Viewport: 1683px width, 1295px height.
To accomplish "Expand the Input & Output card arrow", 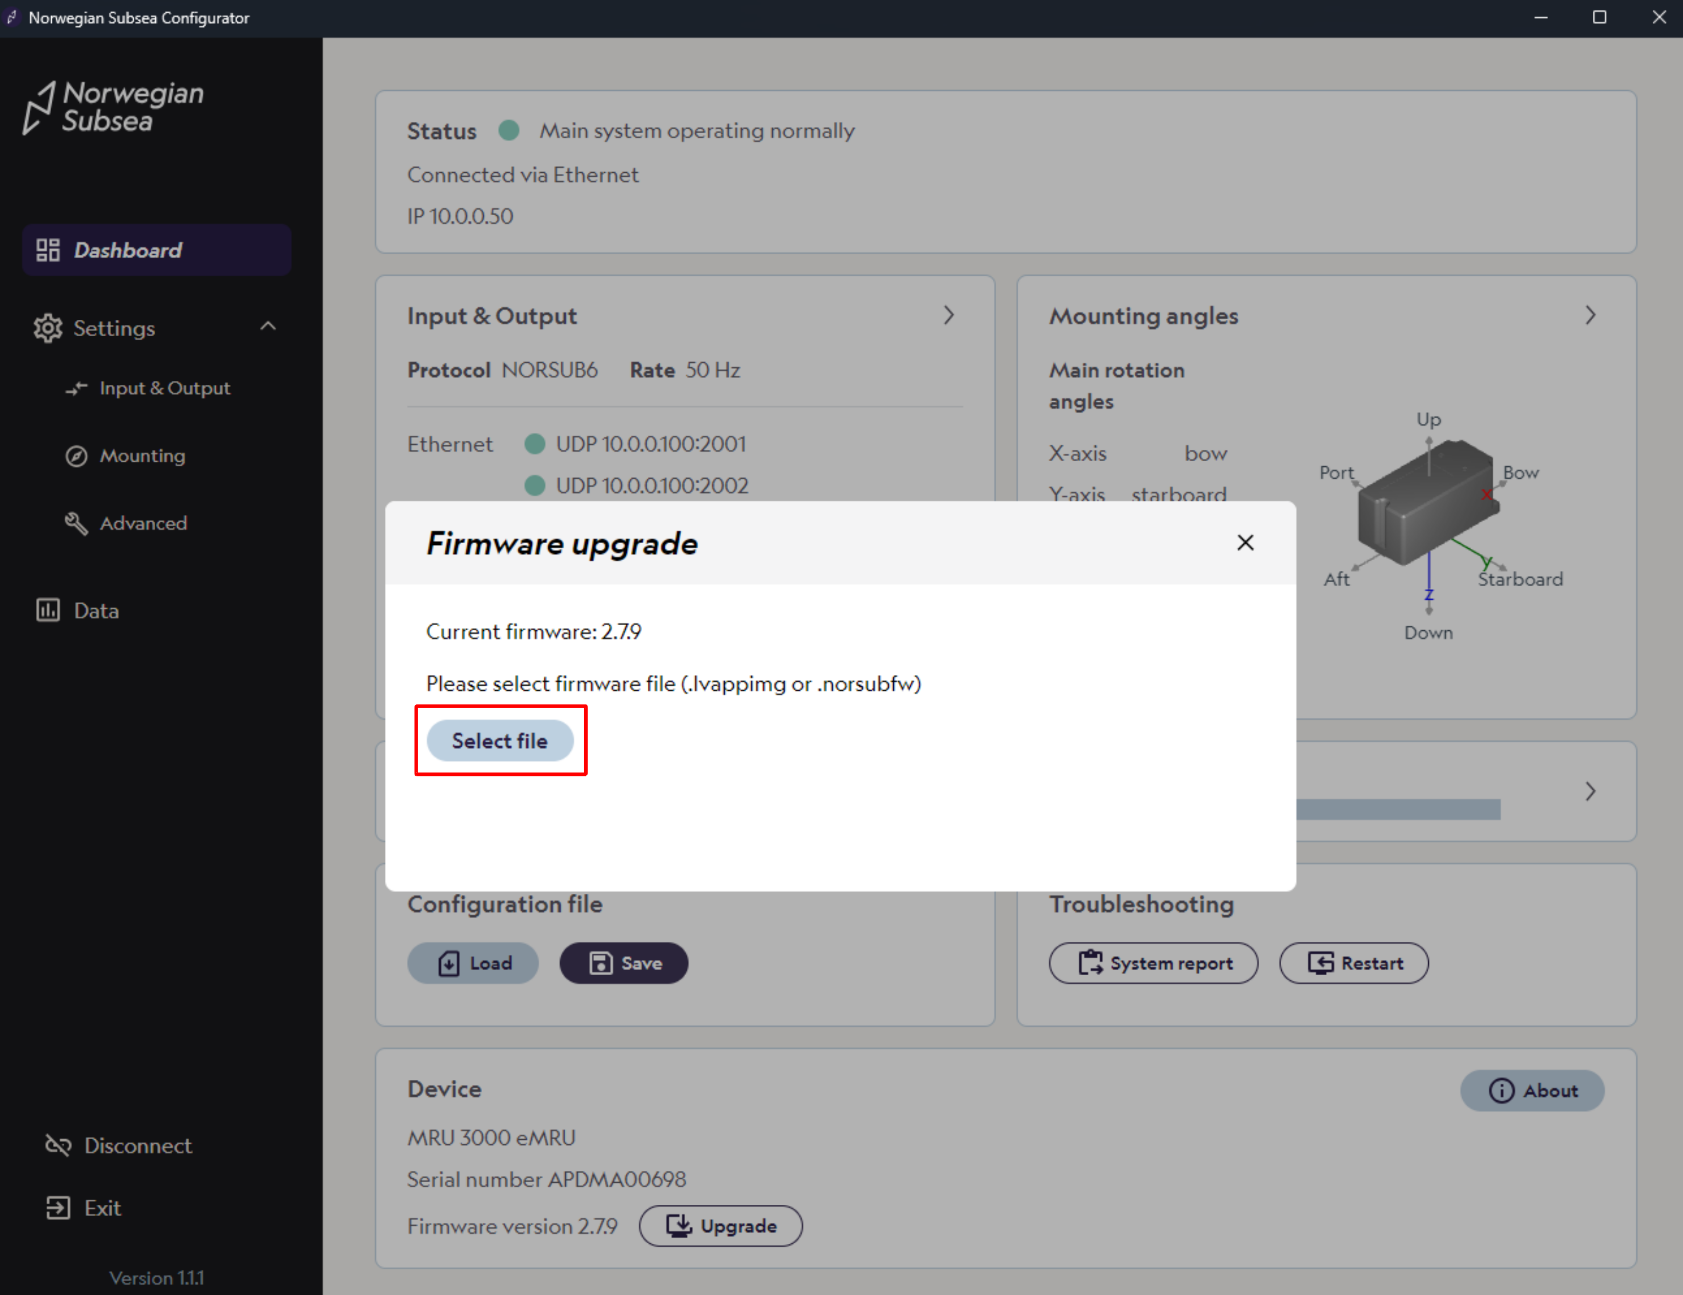I will [949, 315].
